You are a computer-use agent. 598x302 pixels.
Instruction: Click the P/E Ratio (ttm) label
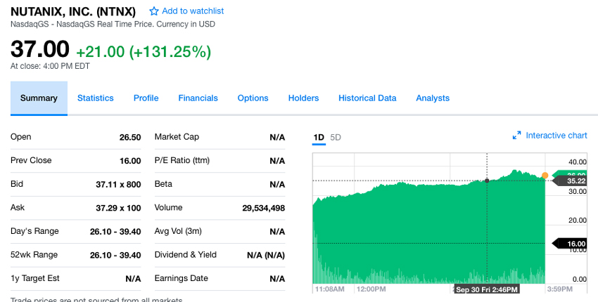pyautogui.click(x=182, y=160)
